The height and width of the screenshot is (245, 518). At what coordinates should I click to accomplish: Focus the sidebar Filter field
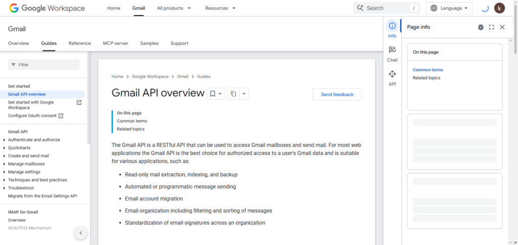pos(44,65)
